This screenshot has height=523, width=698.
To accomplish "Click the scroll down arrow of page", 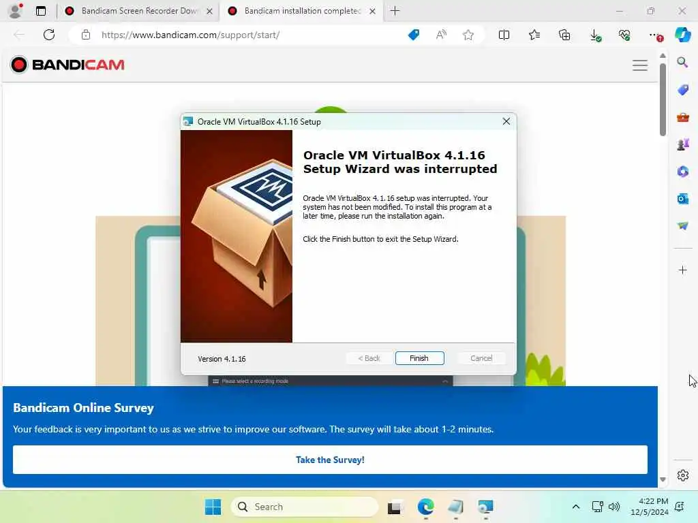I will [663, 479].
